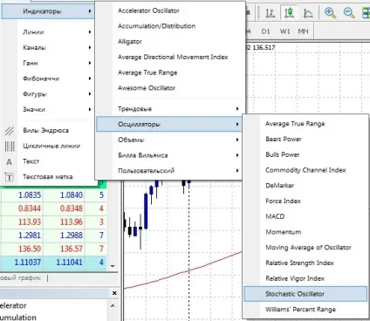The height and width of the screenshot is (321, 370).
Task: Choose Цикличные линии menu entry
Action: (x=51, y=146)
